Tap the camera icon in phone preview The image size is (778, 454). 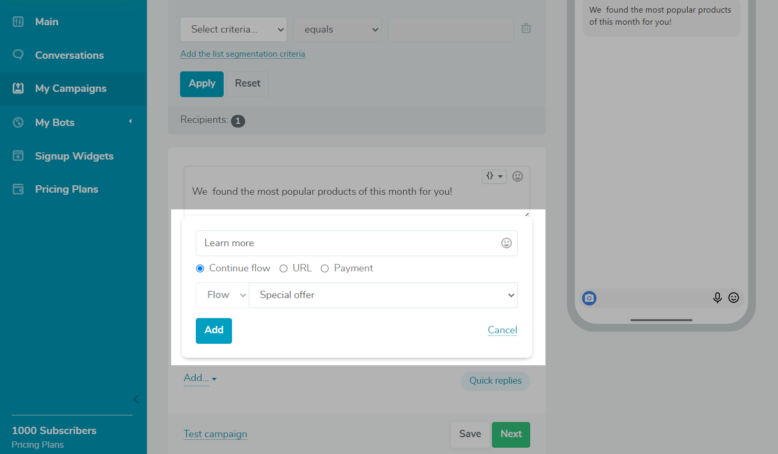(x=589, y=298)
